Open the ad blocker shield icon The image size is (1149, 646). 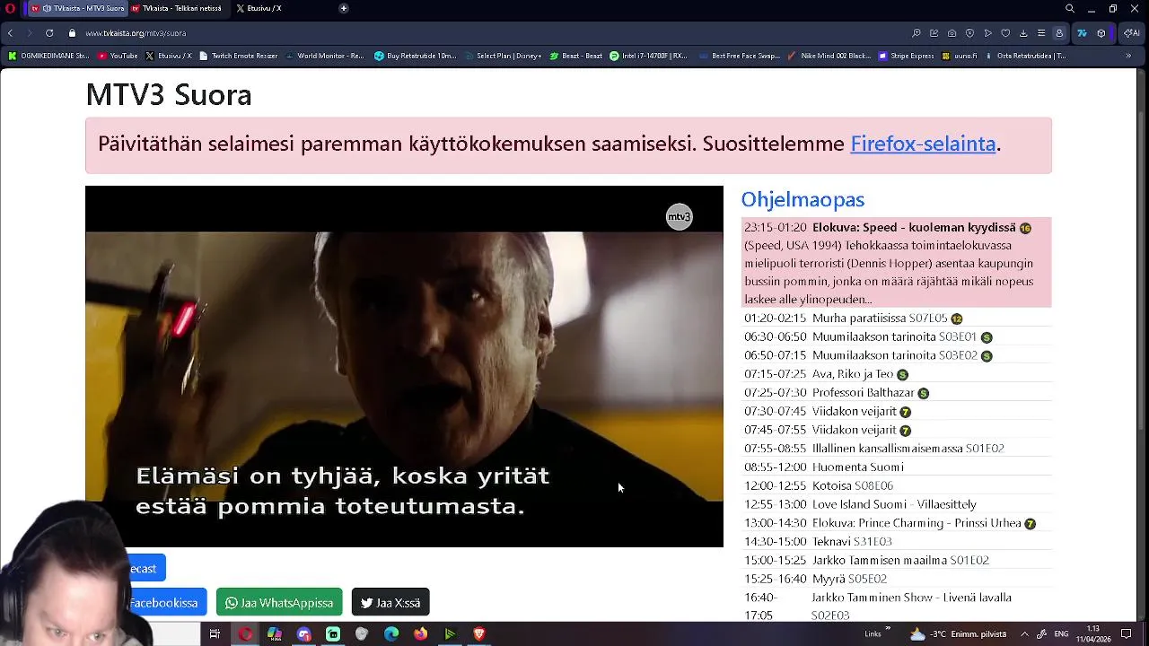click(969, 33)
